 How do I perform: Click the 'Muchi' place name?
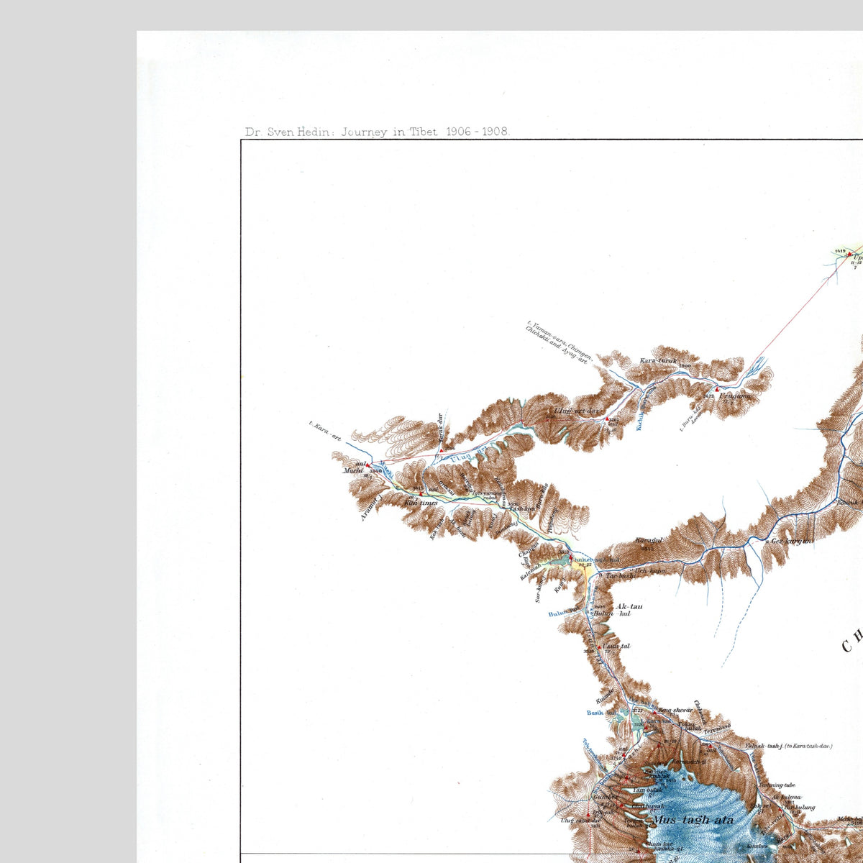[352, 471]
